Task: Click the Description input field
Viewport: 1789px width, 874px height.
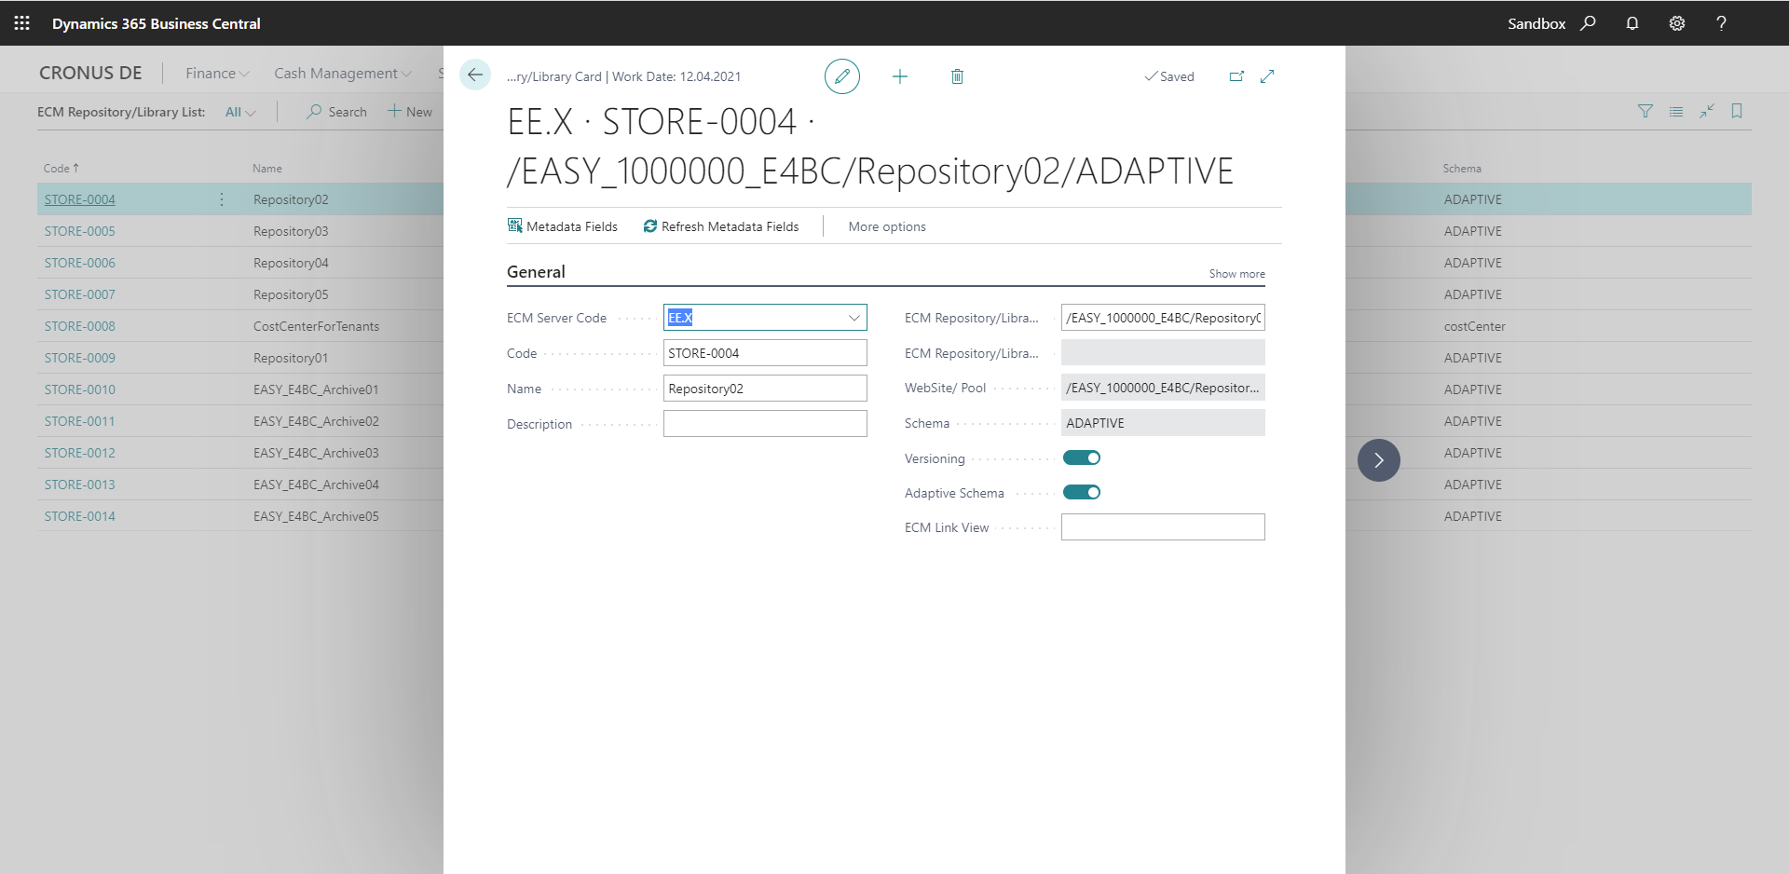Action: [x=765, y=424]
